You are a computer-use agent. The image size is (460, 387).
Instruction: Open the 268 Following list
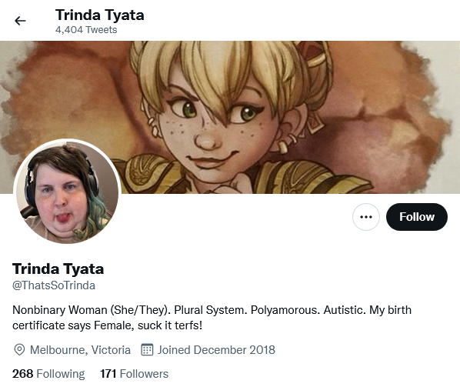pyautogui.click(x=48, y=374)
